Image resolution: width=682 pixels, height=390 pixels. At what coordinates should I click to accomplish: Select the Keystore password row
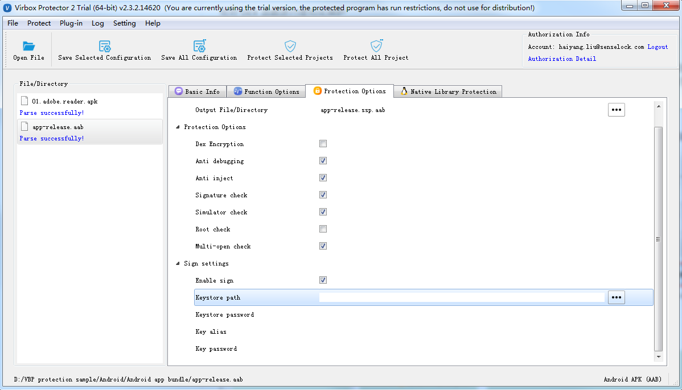point(424,314)
